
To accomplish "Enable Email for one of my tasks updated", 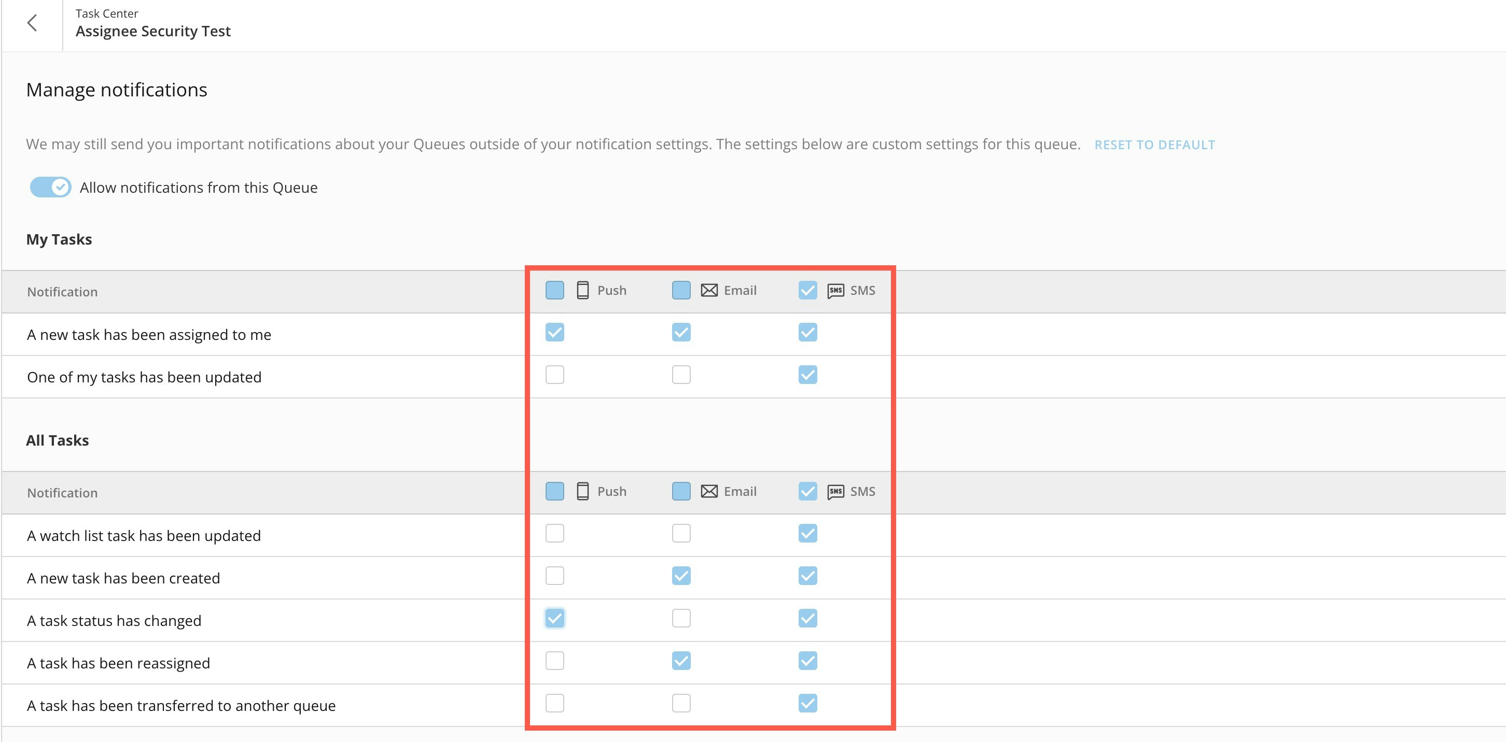I will coord(681,375).
